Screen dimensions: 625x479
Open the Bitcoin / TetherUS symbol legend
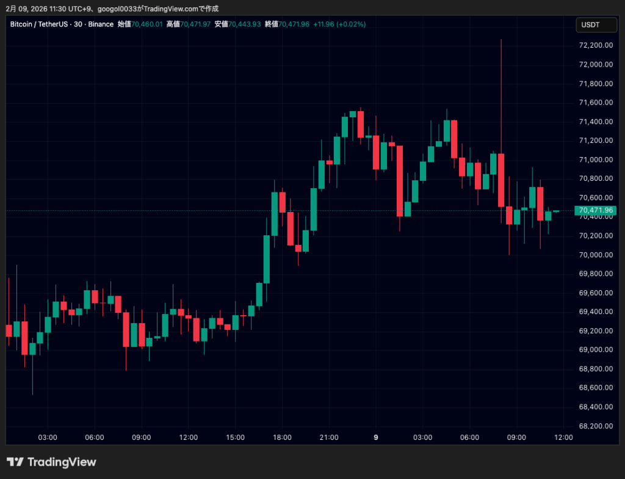[40, 24]
